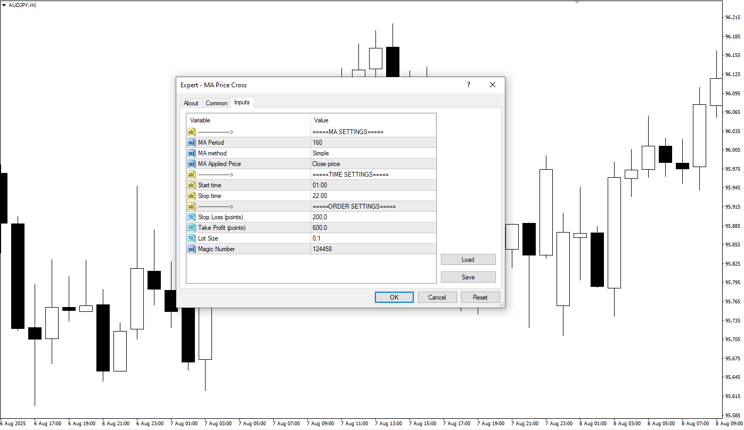Click the MA Period integer type icon
744x430 pixels.
pos(192,143)
